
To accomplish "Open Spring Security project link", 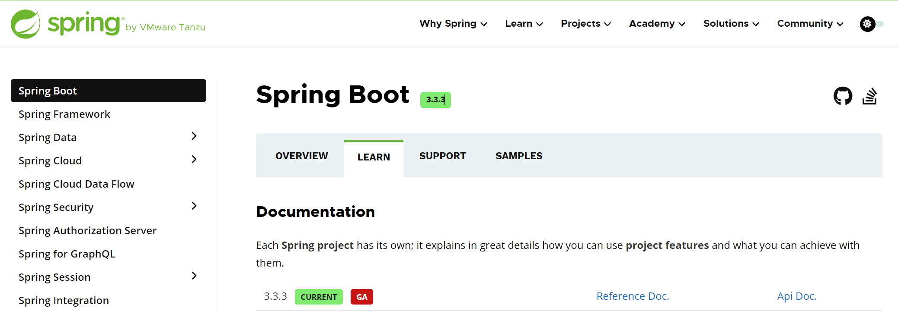I will [56, 207].
